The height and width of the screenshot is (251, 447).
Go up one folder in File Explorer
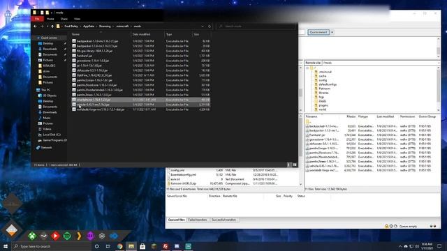pos(52,26)
